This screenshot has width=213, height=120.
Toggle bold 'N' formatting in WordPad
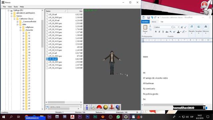coord(156,32)
